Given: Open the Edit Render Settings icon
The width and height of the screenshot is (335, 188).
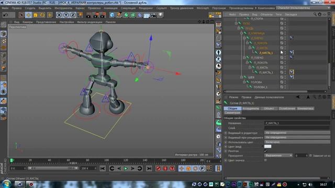Looking at the screenshot, I should pos(103,15).
